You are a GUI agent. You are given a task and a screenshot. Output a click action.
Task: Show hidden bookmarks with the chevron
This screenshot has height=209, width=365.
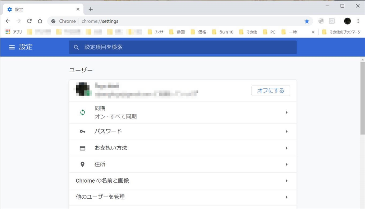coord(313,32)
